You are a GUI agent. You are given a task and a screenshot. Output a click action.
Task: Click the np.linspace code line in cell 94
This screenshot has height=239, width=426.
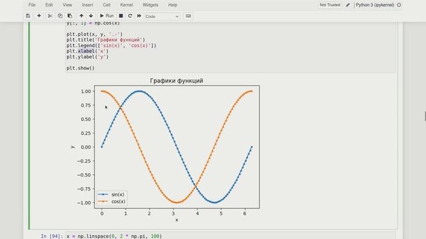click(x=114, y=236)
